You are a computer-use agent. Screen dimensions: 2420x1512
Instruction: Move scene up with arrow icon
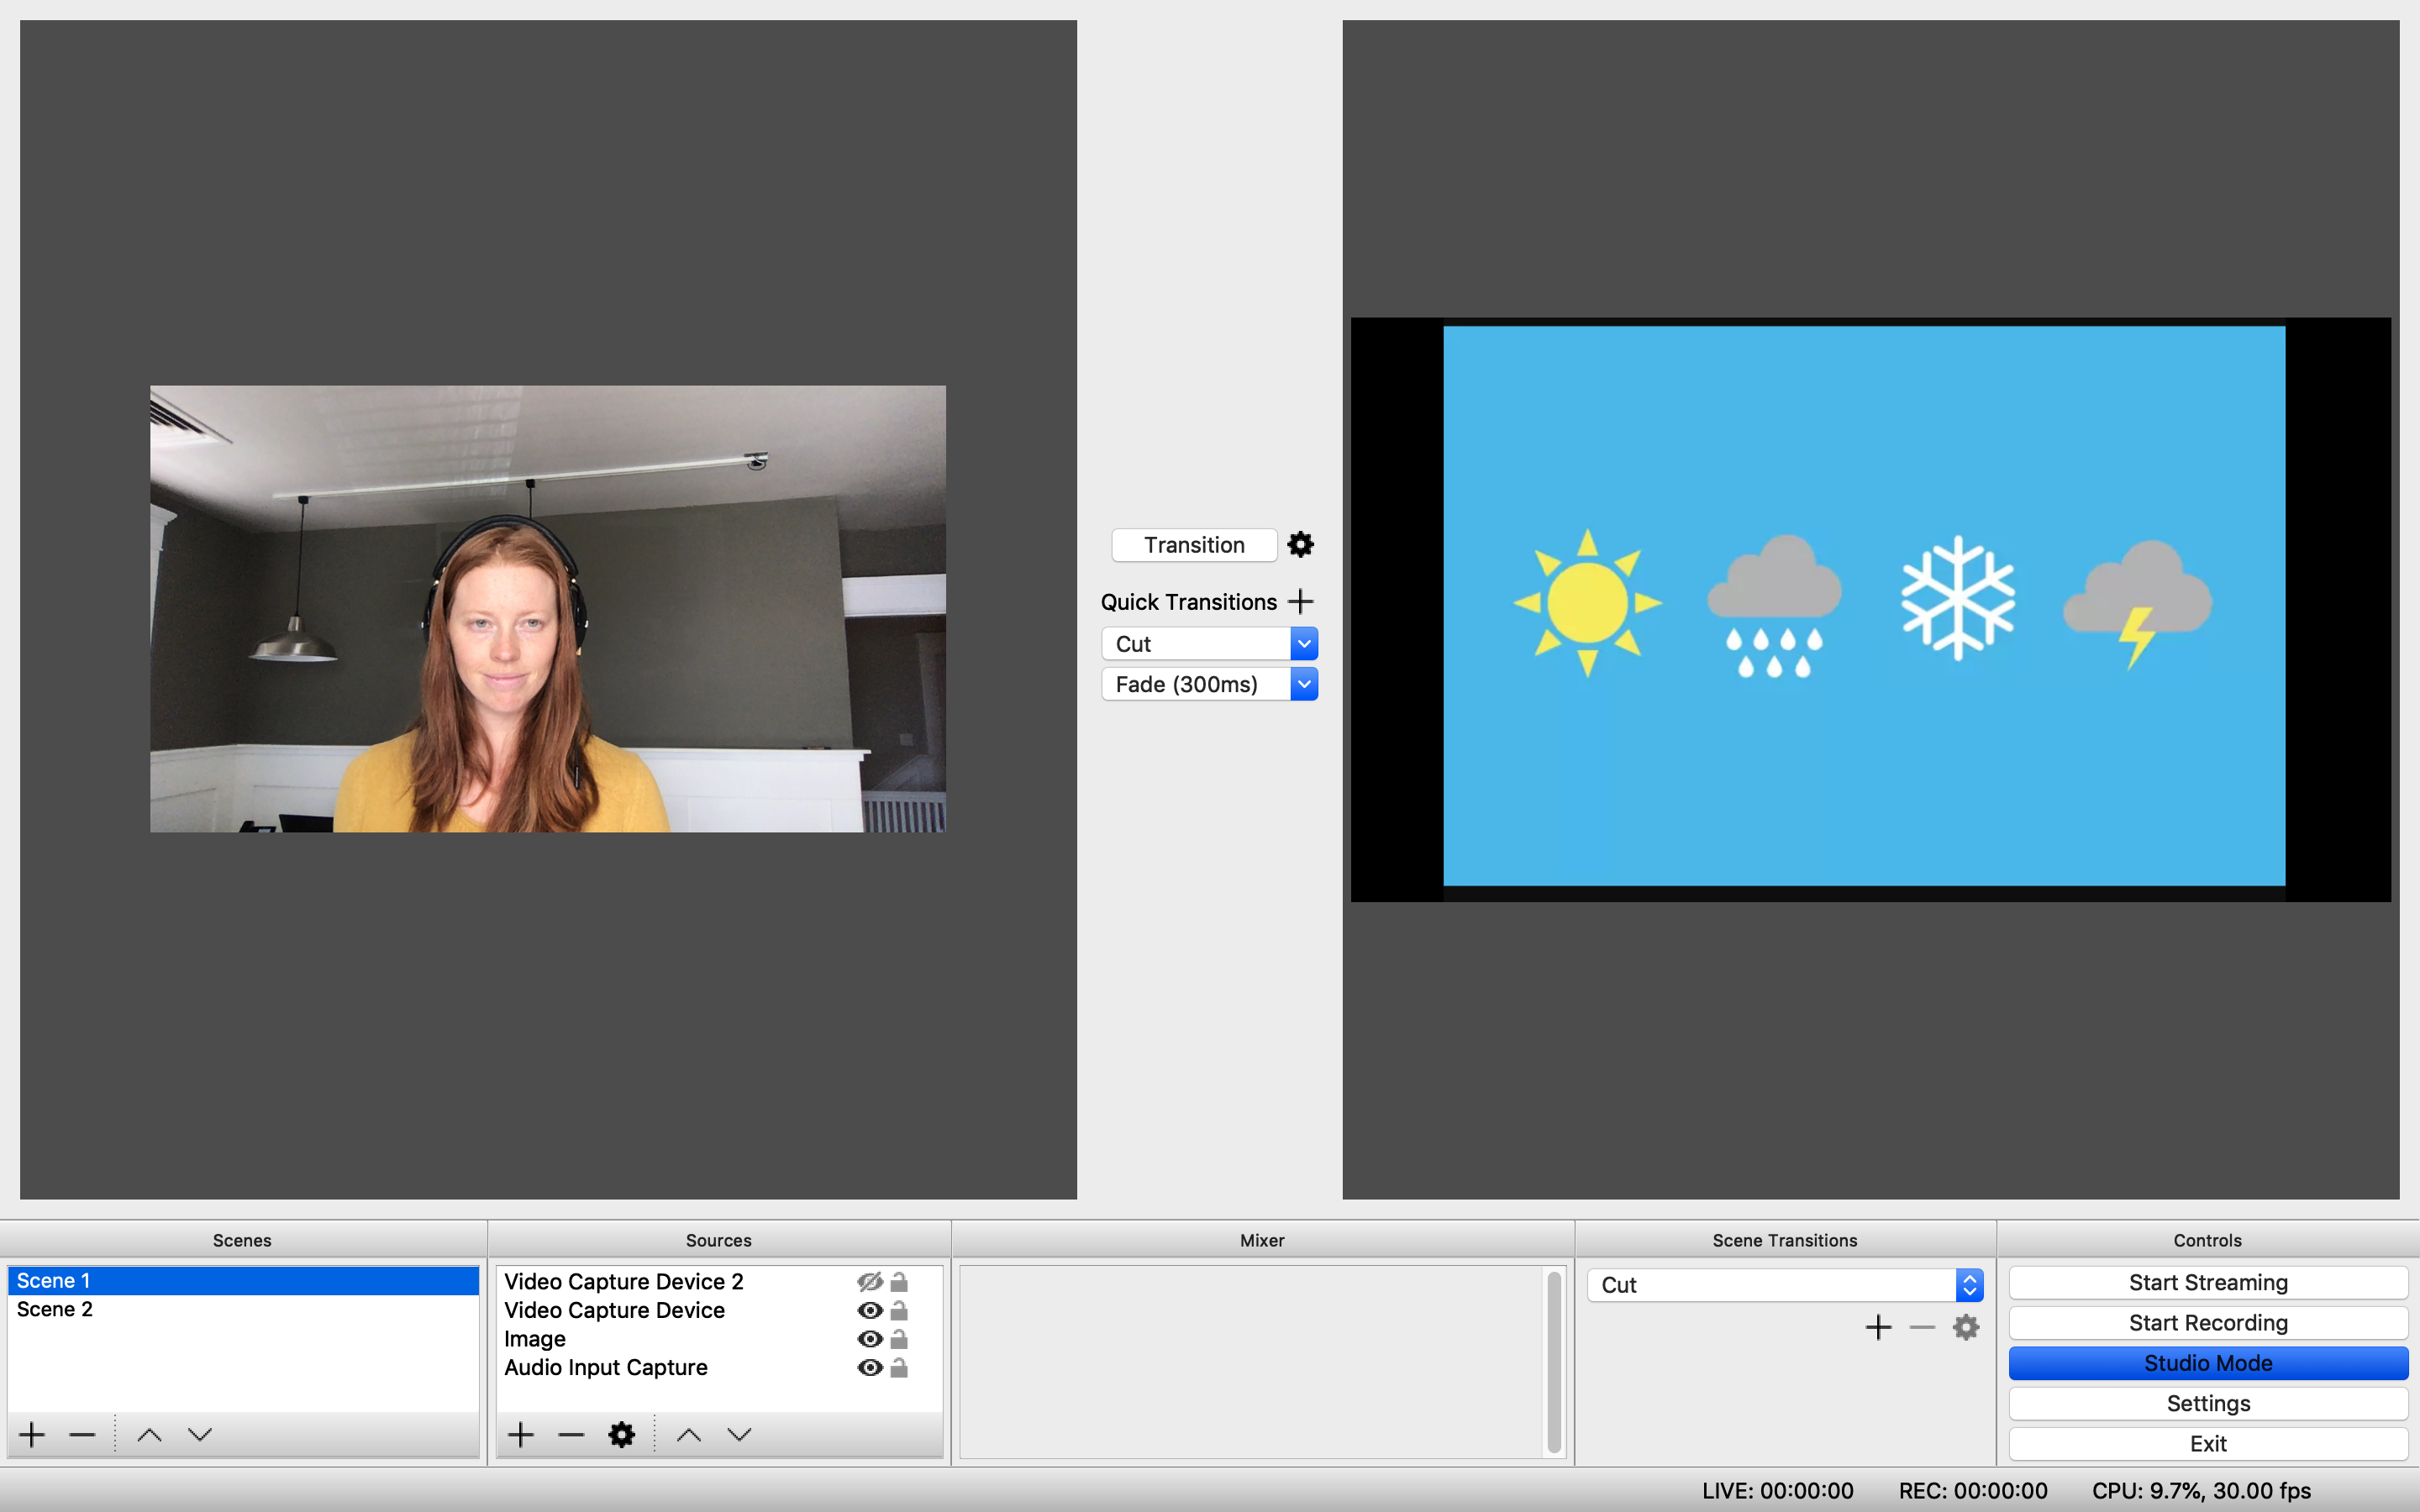pyautogui.click(x=149, y=1435)
